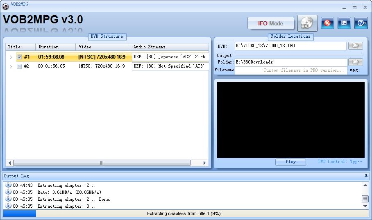Open the help dropdown icon
The image size is (372, 220).
click(x=361, y=23)
